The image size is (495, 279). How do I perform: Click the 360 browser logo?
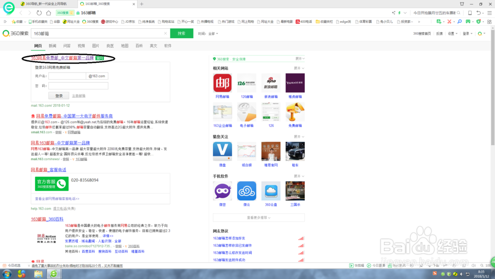tap(8, 8)
